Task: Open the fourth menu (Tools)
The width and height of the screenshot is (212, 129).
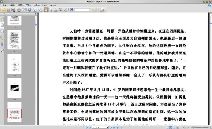Action: pyautogui.click(x=29, y=5)
